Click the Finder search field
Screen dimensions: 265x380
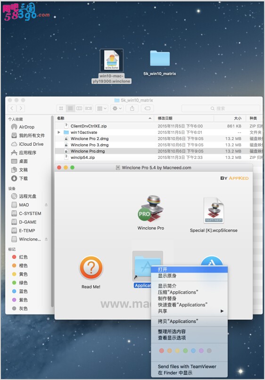(221, 108)
